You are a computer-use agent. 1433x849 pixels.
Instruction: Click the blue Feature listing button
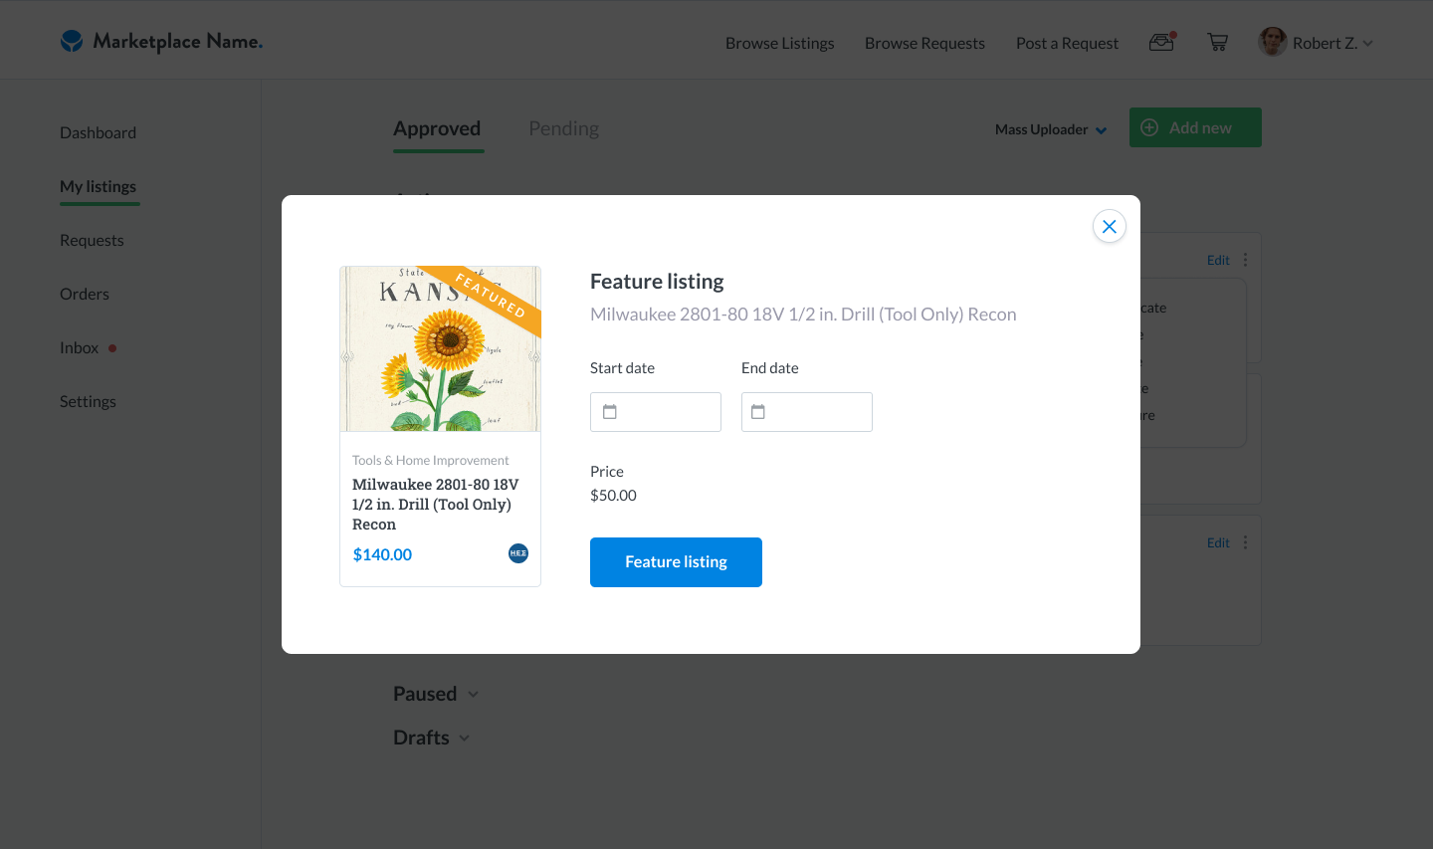676,562
